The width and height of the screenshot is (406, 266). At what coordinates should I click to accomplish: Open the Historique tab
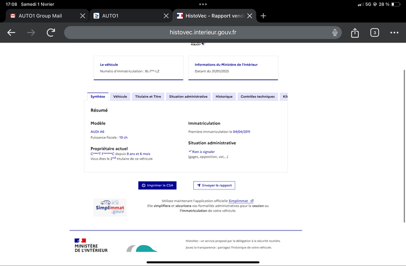click(x=224, y=96)
